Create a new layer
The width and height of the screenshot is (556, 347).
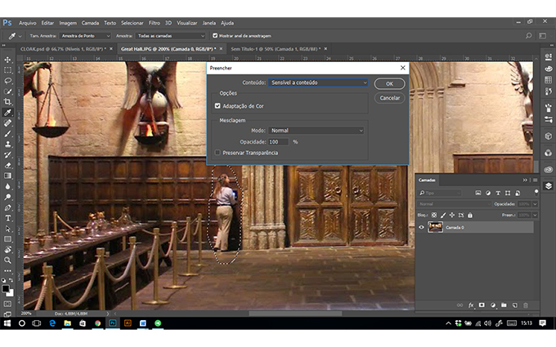pyautogui.click(x=515, y=305)
